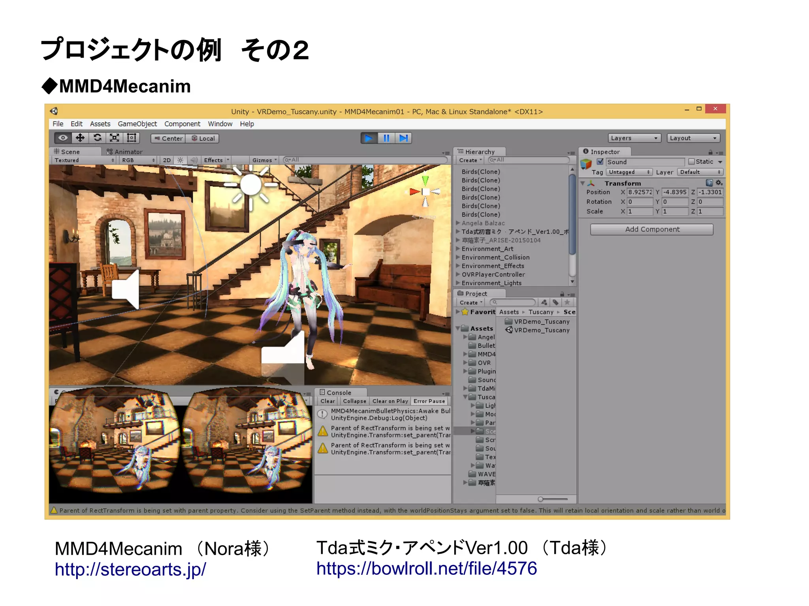Select VRDemo_Tuscany scene file

[x=538, y=330]
